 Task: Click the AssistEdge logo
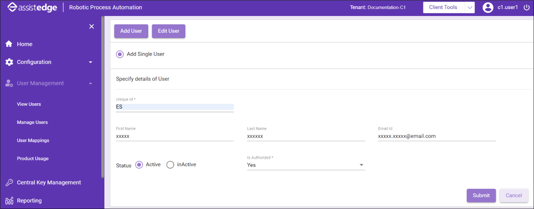point(32,7)
